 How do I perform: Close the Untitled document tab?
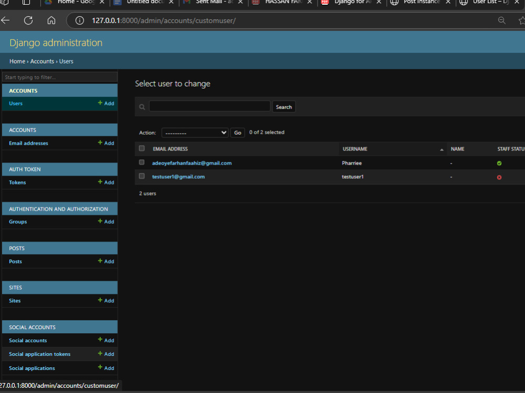click(171, 2)
